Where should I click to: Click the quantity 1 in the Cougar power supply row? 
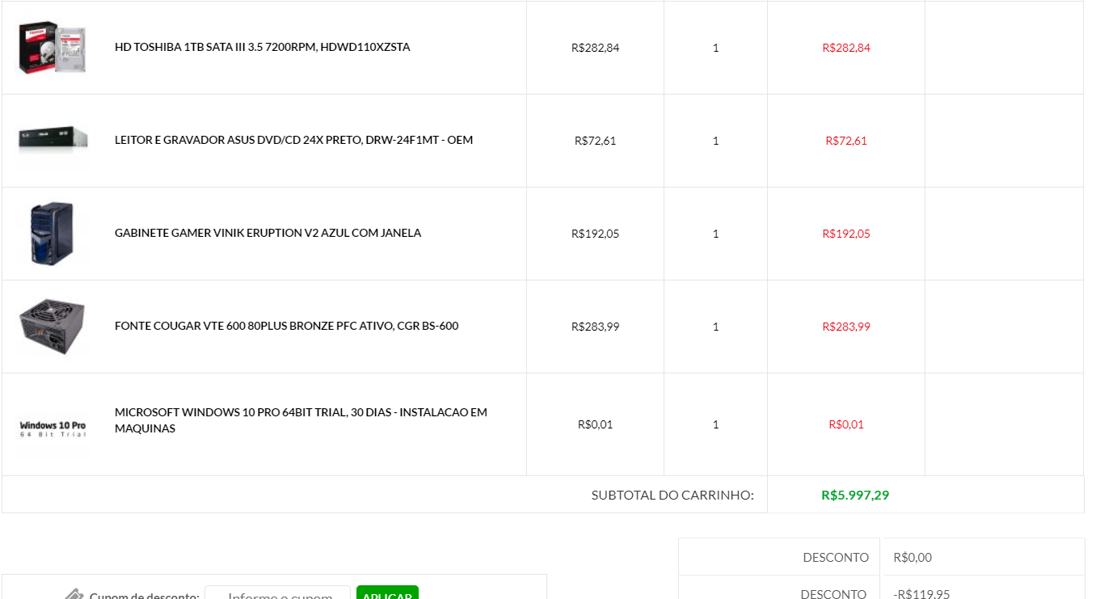click(x=715, y=327)
